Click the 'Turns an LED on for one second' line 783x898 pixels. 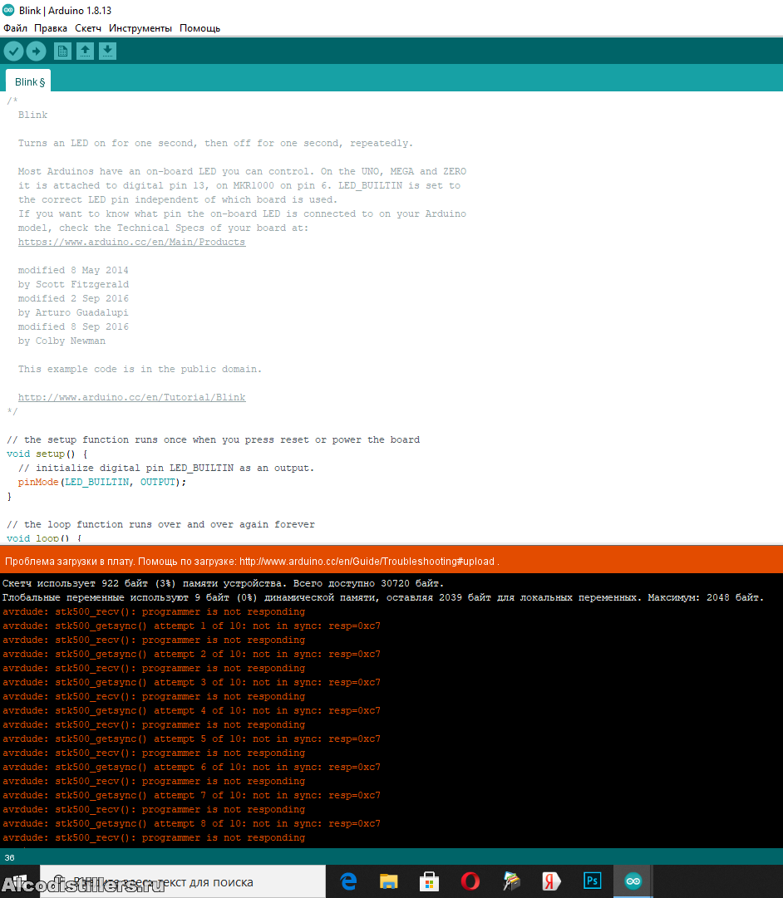click(215, 143)
